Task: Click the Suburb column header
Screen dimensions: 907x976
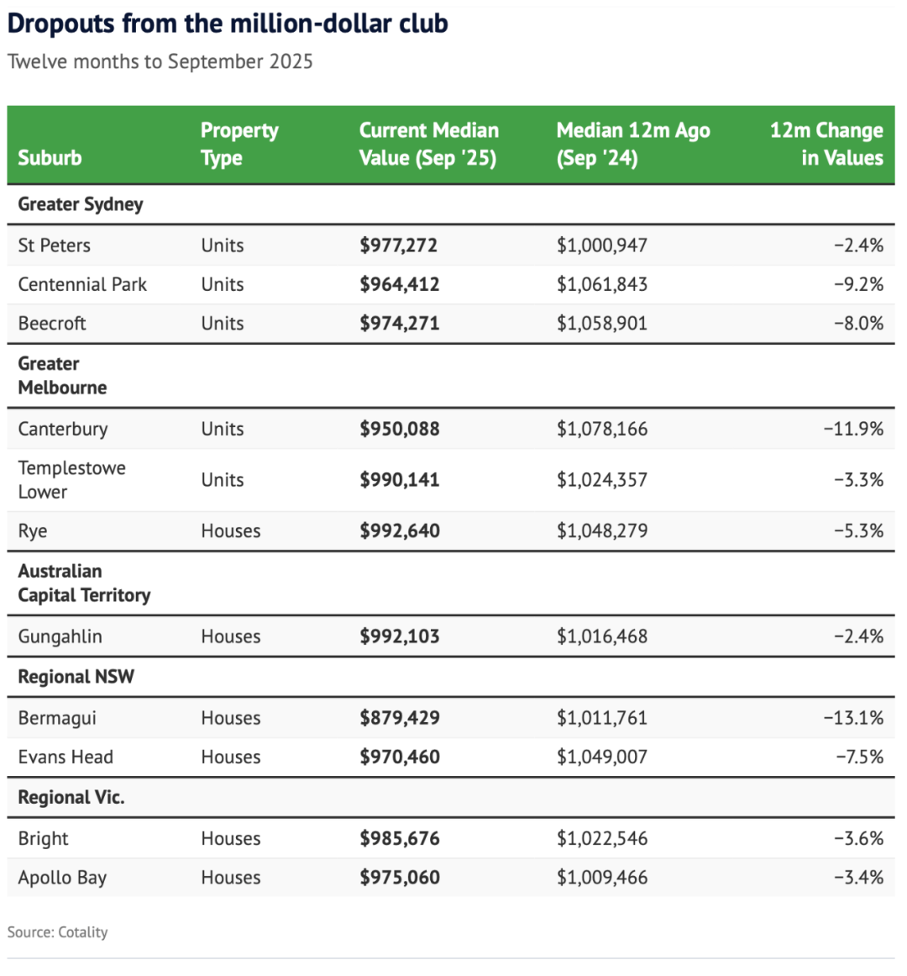Action: pos(50,157)
